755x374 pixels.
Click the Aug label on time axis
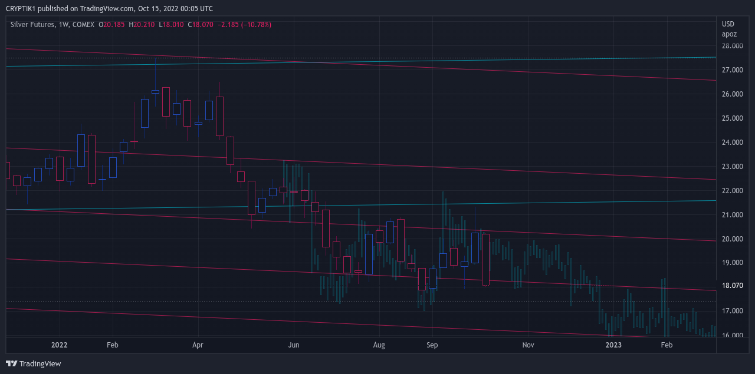click(x=379, y=345)
